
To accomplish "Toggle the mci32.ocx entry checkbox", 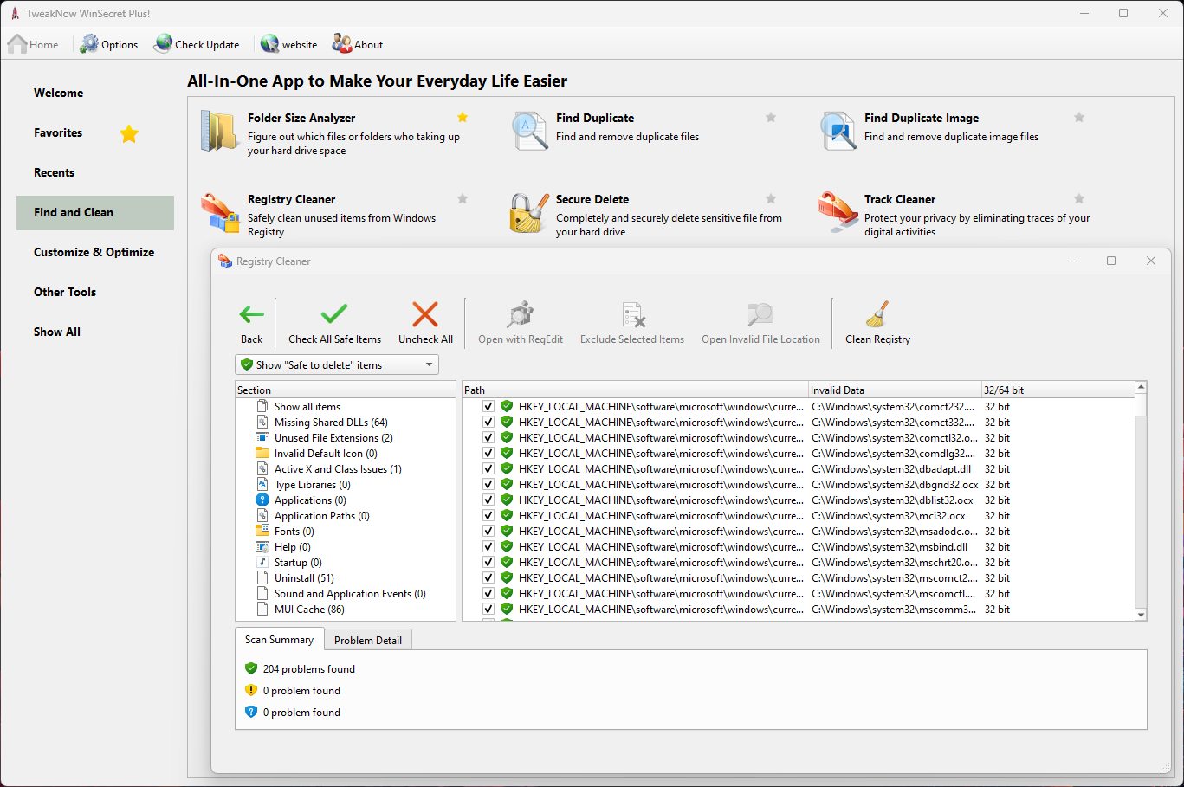I will [x=488, y=516].
